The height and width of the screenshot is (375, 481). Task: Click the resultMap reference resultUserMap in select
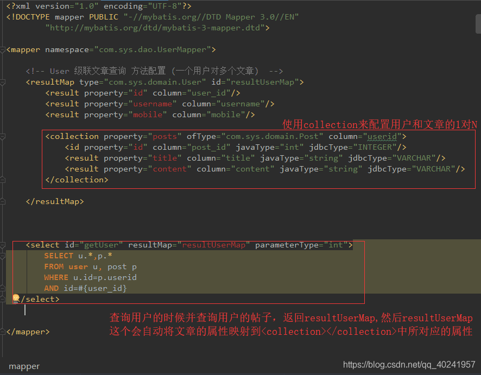213,245
